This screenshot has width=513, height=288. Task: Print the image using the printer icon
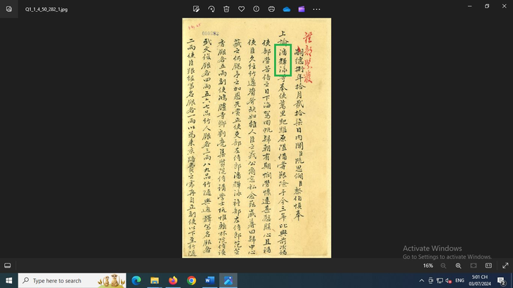tap(271, 9)
